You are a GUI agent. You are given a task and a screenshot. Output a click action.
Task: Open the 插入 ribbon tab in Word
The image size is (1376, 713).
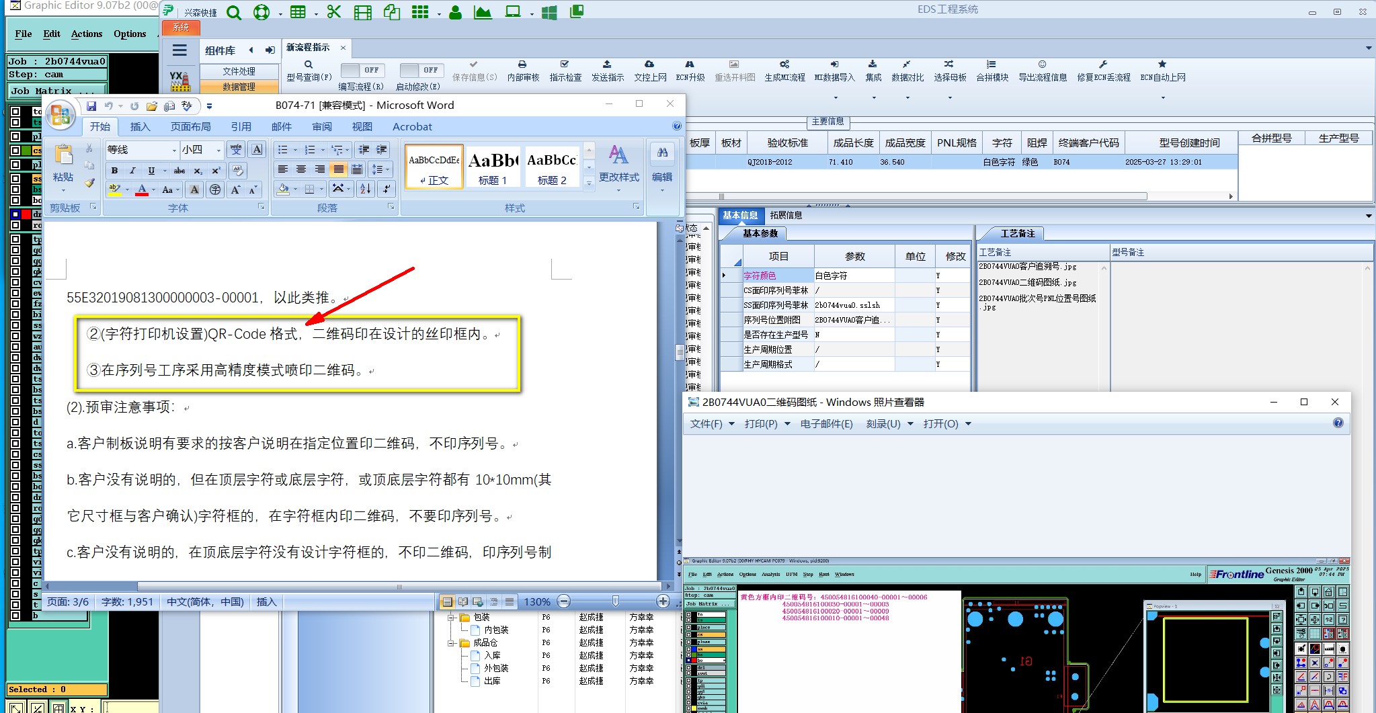click(x=140, y=127)
